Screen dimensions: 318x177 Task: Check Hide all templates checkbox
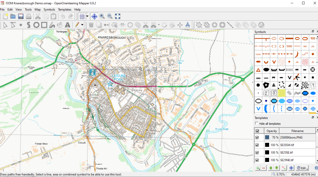[256, 123]
